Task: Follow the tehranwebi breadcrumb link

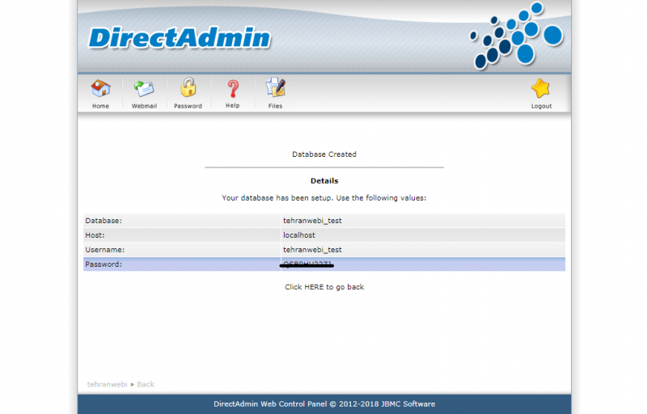Action: 107,384
